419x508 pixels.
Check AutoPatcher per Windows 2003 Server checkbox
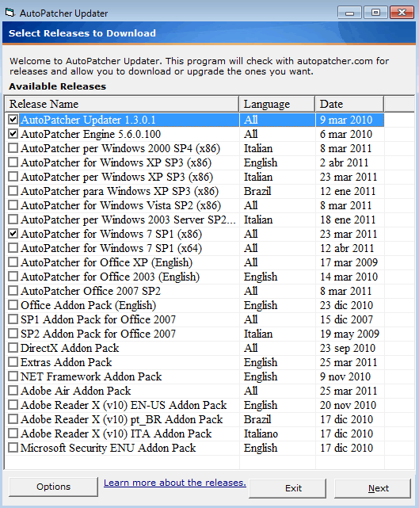13,220
